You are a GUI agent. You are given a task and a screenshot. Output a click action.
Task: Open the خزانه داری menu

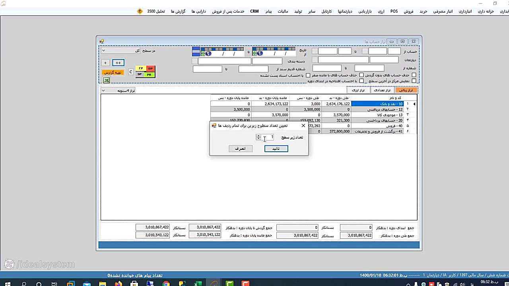[x=486, y=12]
